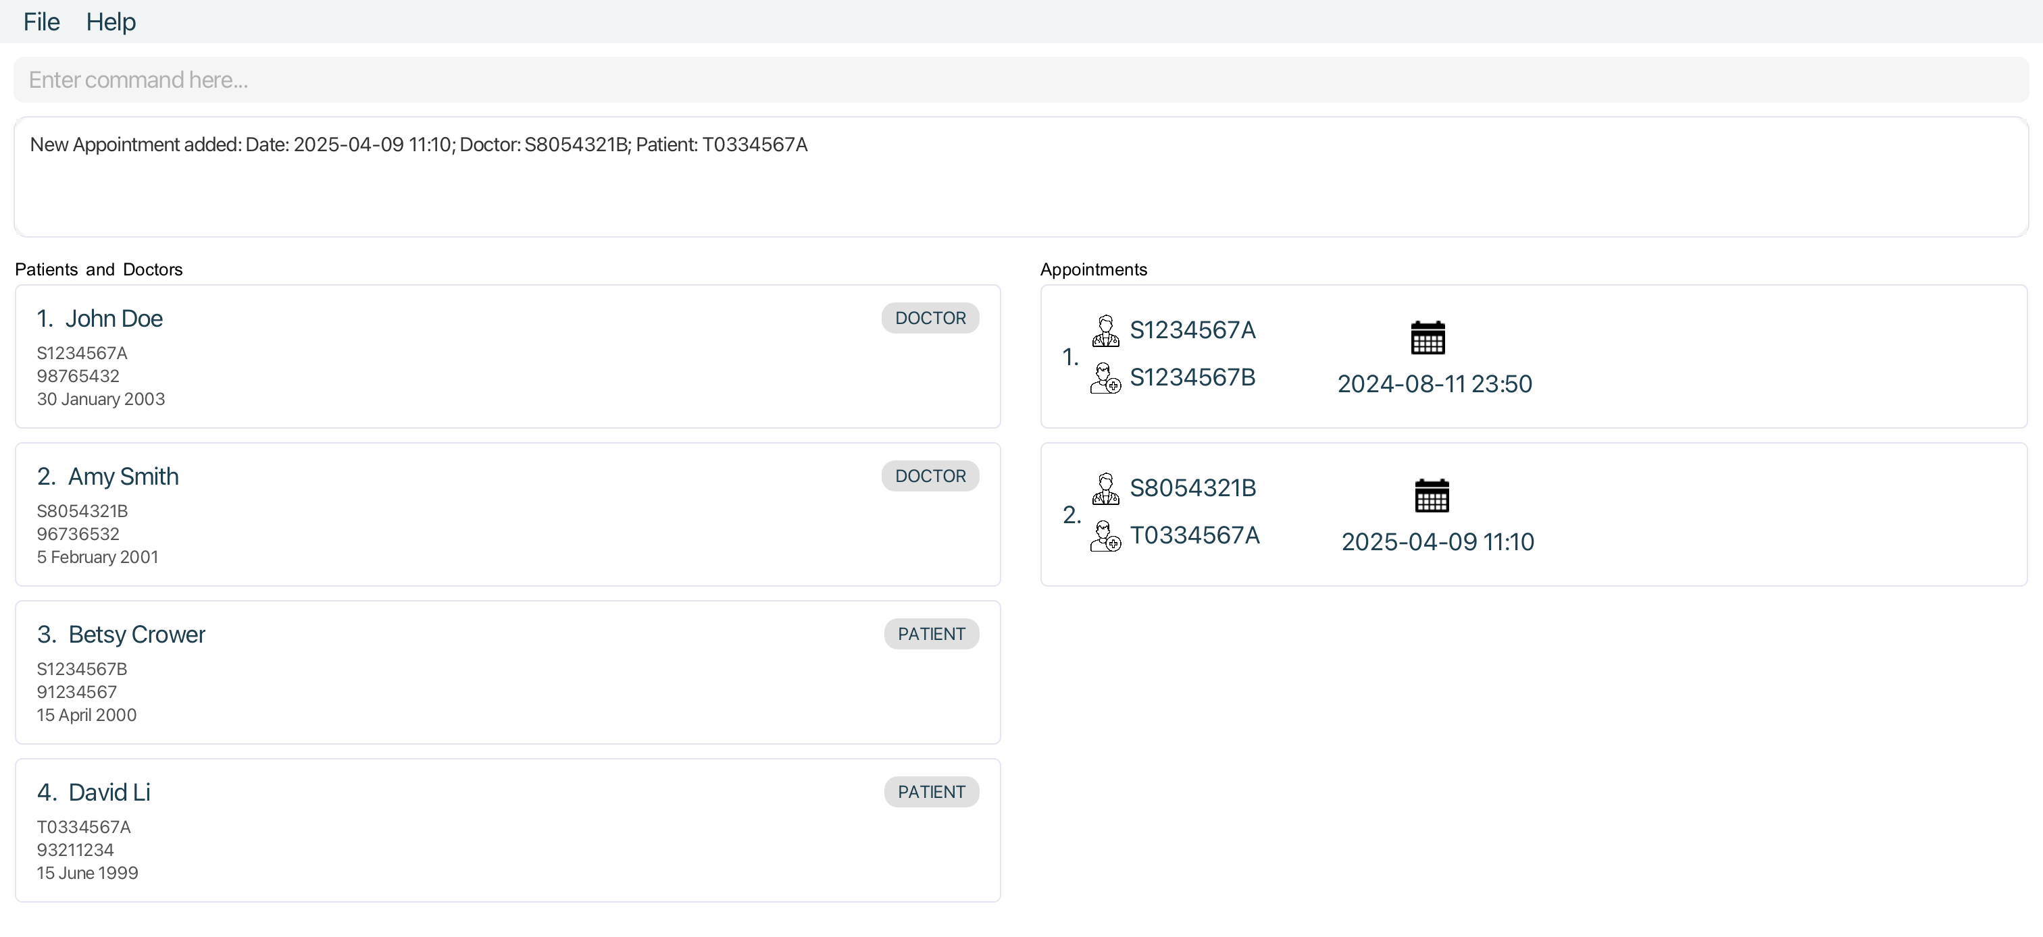The width and height of the screenshot is (2043, 937).
Task: Select the name John Doe
Action: point(114,319)
